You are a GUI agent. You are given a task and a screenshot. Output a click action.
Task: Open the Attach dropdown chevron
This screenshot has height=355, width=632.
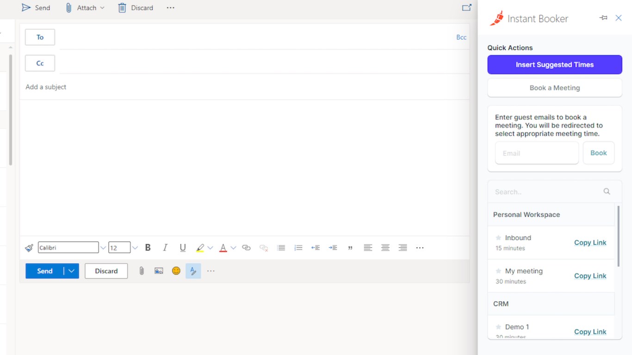(102, 8)
